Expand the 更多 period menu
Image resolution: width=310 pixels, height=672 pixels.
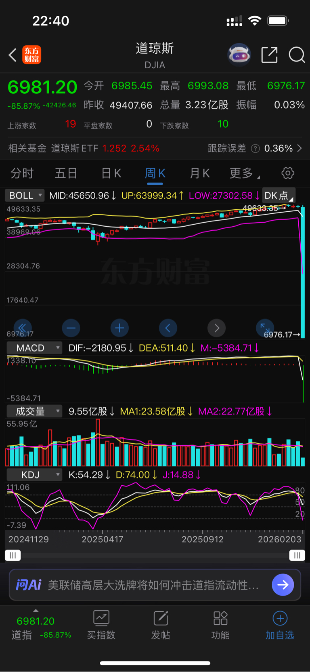click(245, 173)
